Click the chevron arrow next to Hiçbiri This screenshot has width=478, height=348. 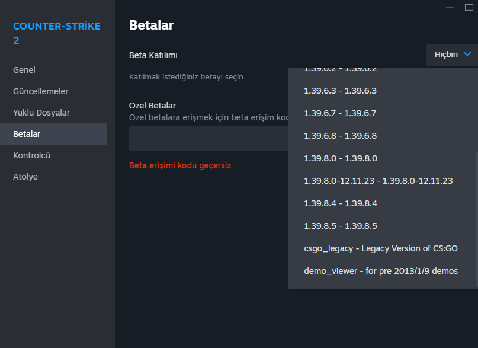467,54
